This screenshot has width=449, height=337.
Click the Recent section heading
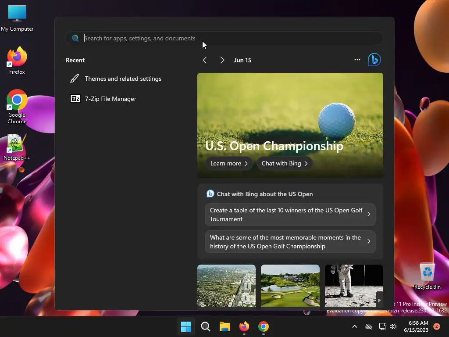75,60
